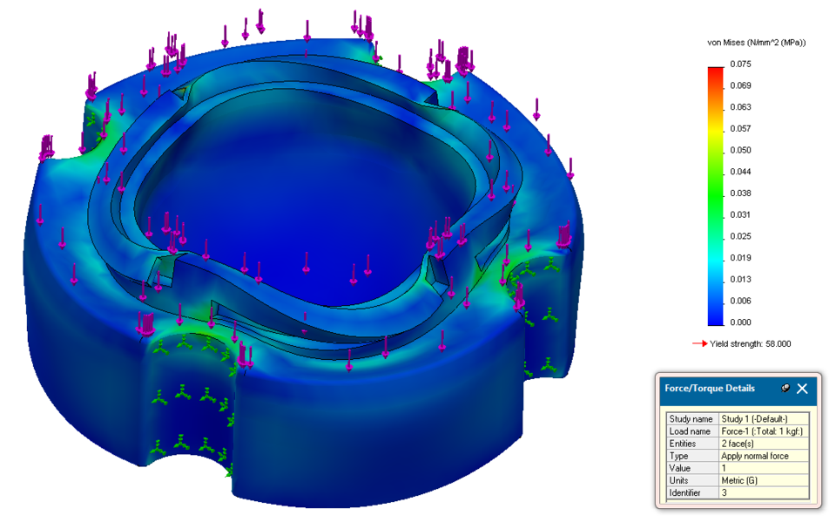Close the Force/Torque Details dialog
Screen dimensions: 836x529
(803, 388)
